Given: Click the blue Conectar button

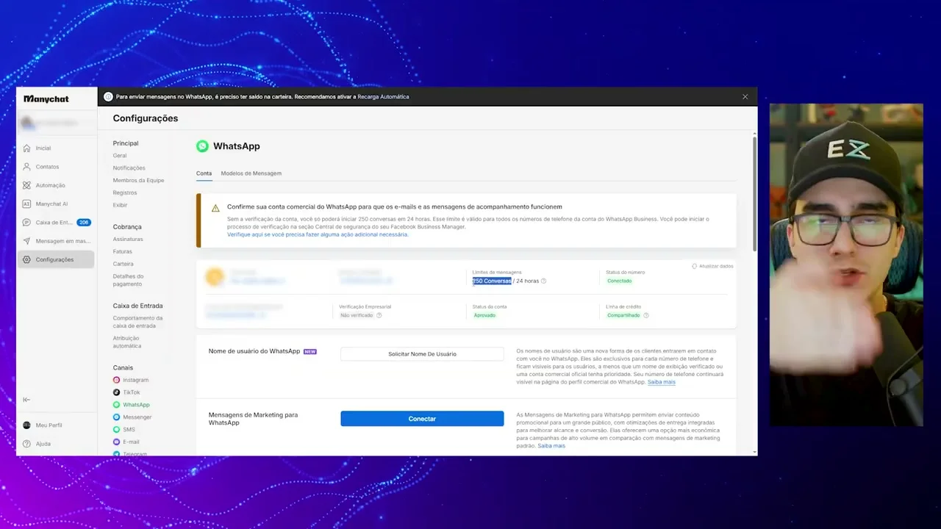Looking at the screenshot, I should 422,419.
